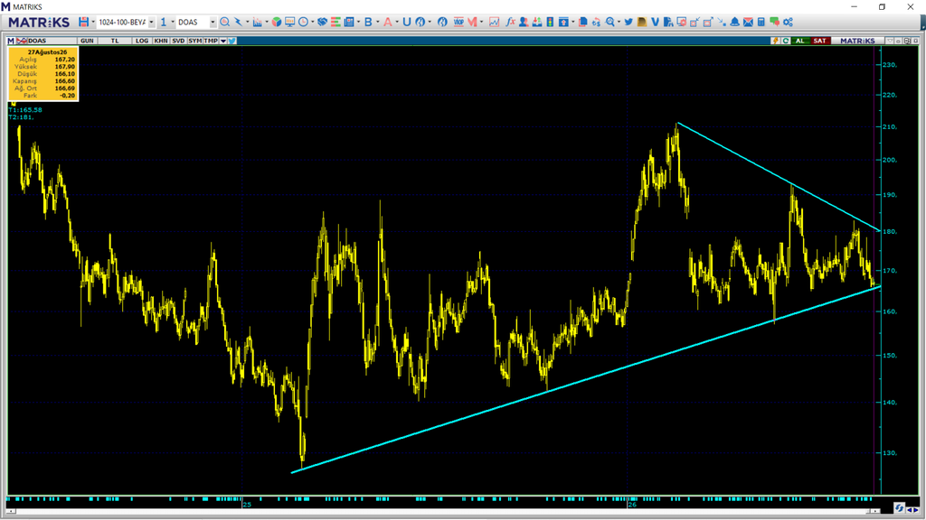Click the traffic light toolbar icon
Screen dimensions: 926x520
tap(550, 22)
